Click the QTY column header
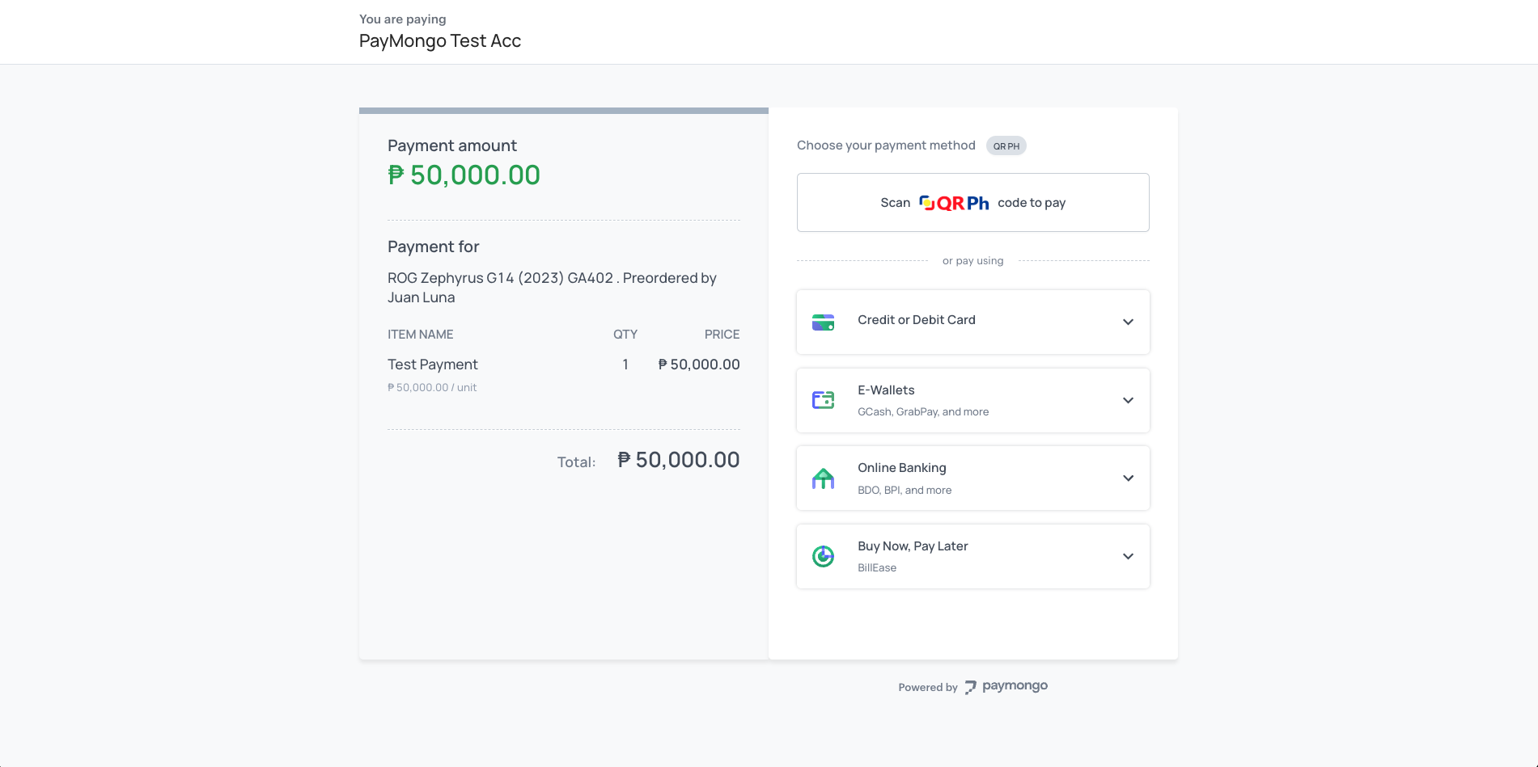The width and height of the screenshot is (1538, 767). coord(625,335)
